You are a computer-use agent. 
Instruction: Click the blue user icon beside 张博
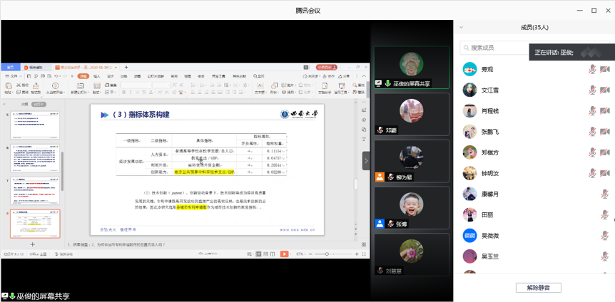380,224
